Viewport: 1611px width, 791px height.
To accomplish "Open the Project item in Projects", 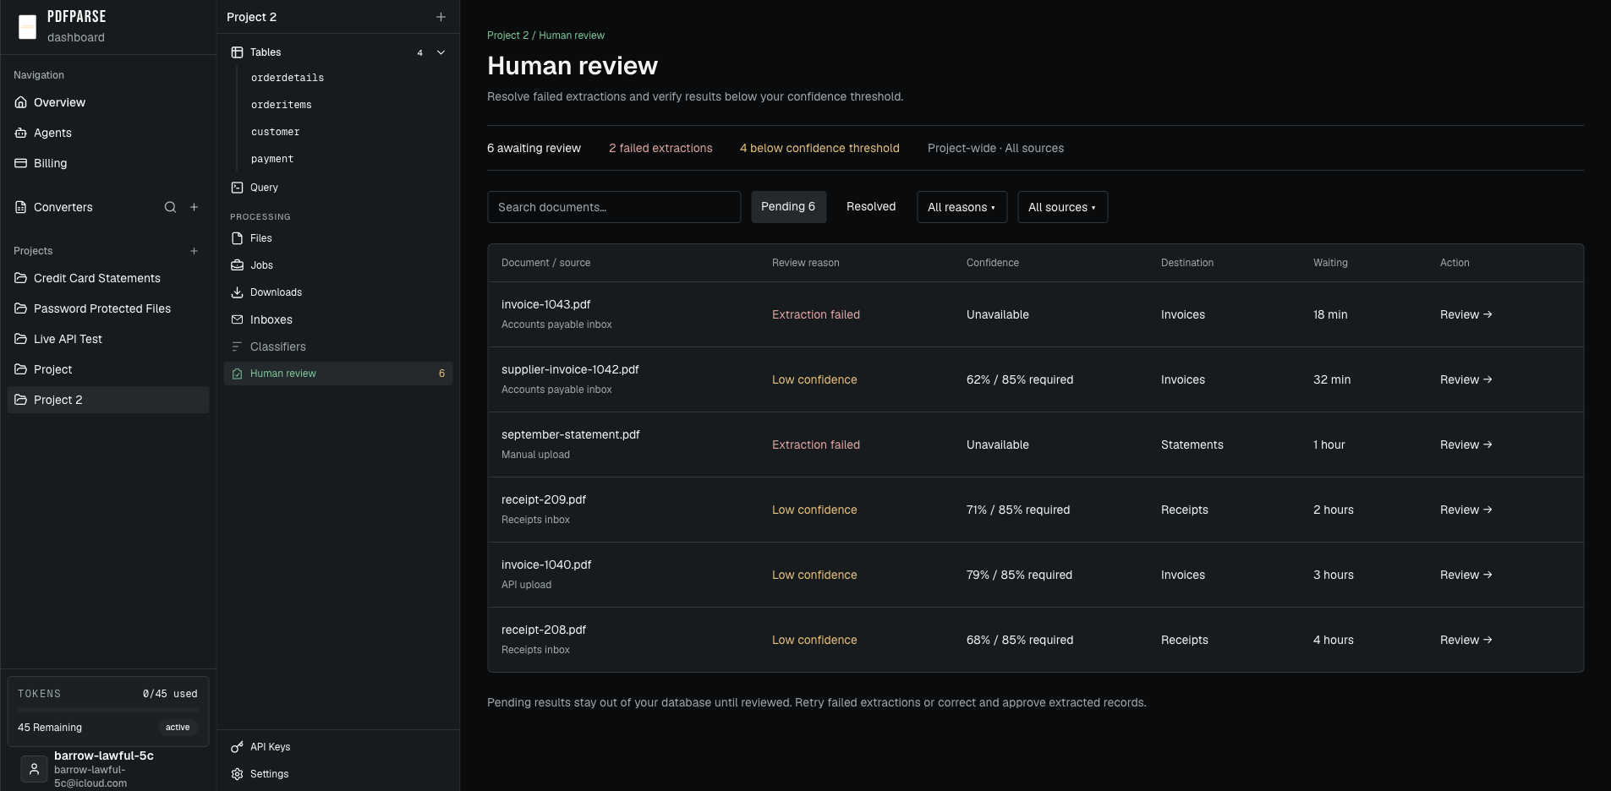I will (108, 369).
